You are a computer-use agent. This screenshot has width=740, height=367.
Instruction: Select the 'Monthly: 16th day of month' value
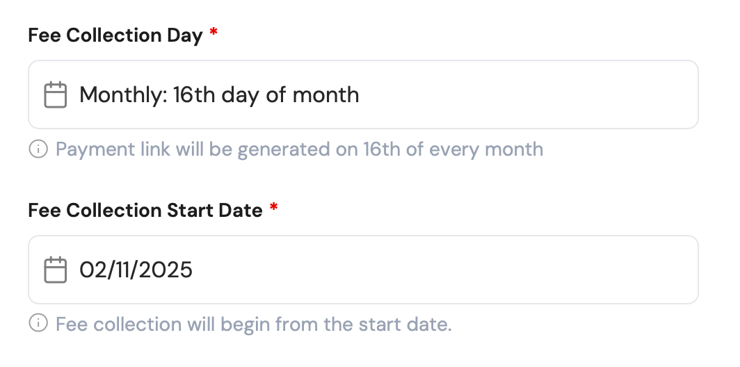click(219, 95)
